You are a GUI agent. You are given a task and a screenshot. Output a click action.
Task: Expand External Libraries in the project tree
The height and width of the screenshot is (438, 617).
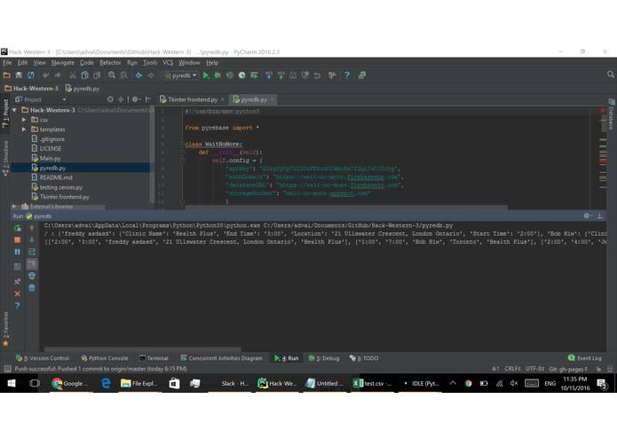point(14,206)
